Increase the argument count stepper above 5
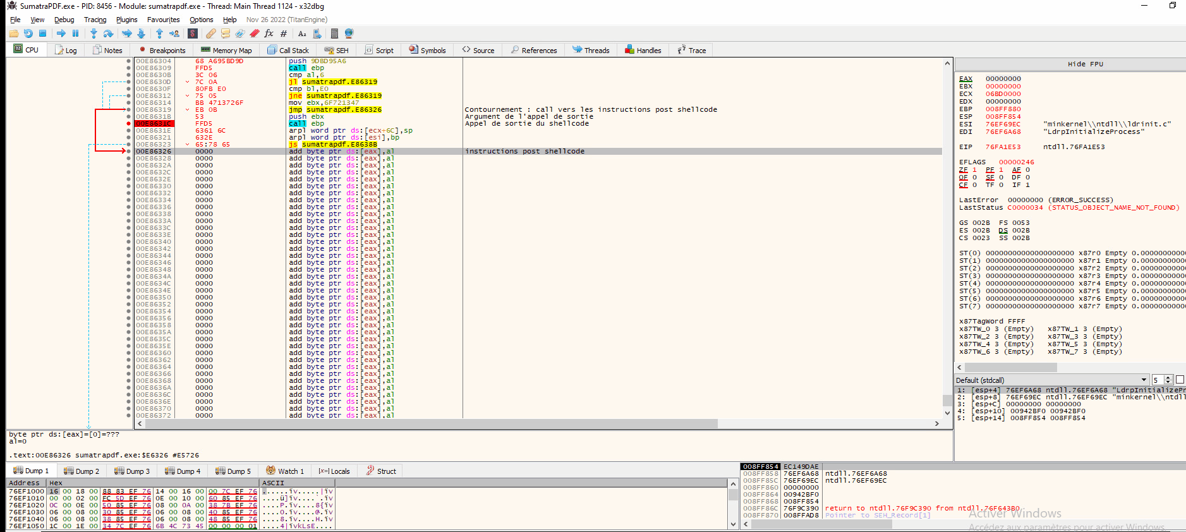The image size is (1186, 532). coord(1168,378)
